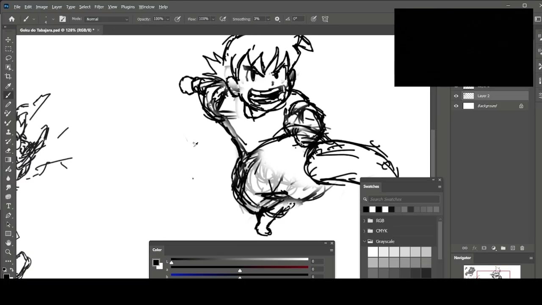Create new fill or adjustment layer

[x=494, y=248]
